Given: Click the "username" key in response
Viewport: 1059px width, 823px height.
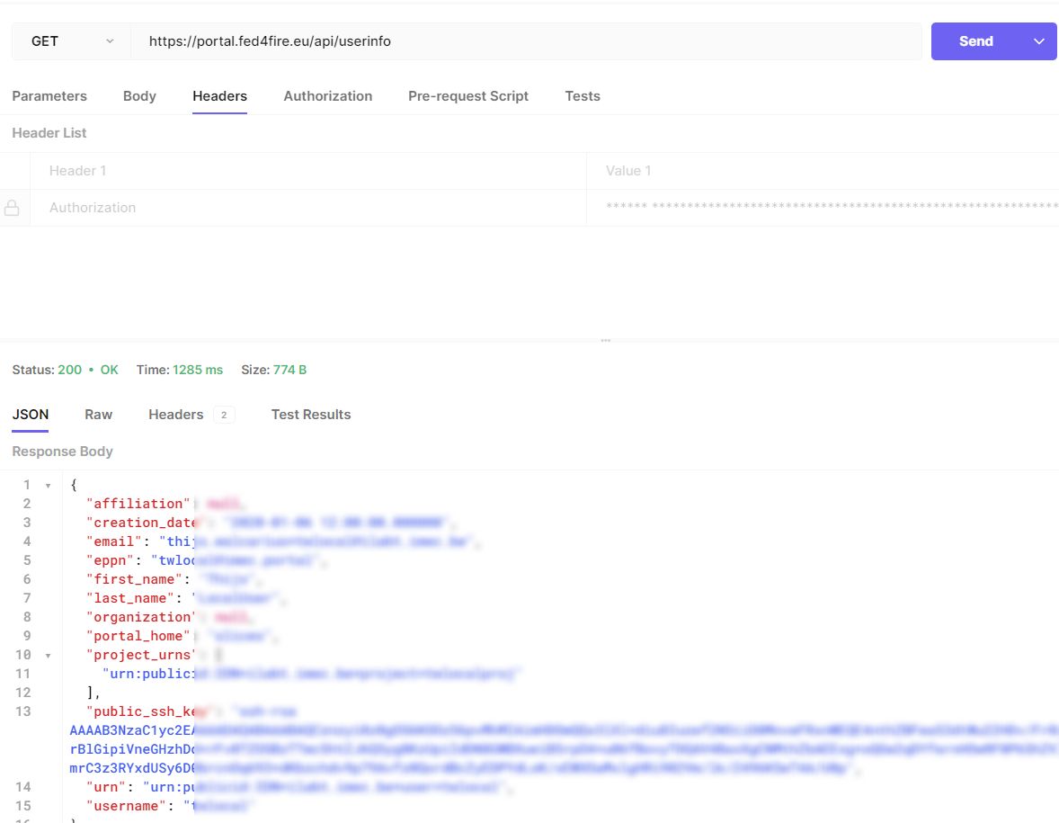Looking at the screenshot, I should pos(126,806).
